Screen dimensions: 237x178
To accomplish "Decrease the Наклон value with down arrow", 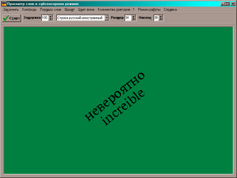I will coord(161,19).
